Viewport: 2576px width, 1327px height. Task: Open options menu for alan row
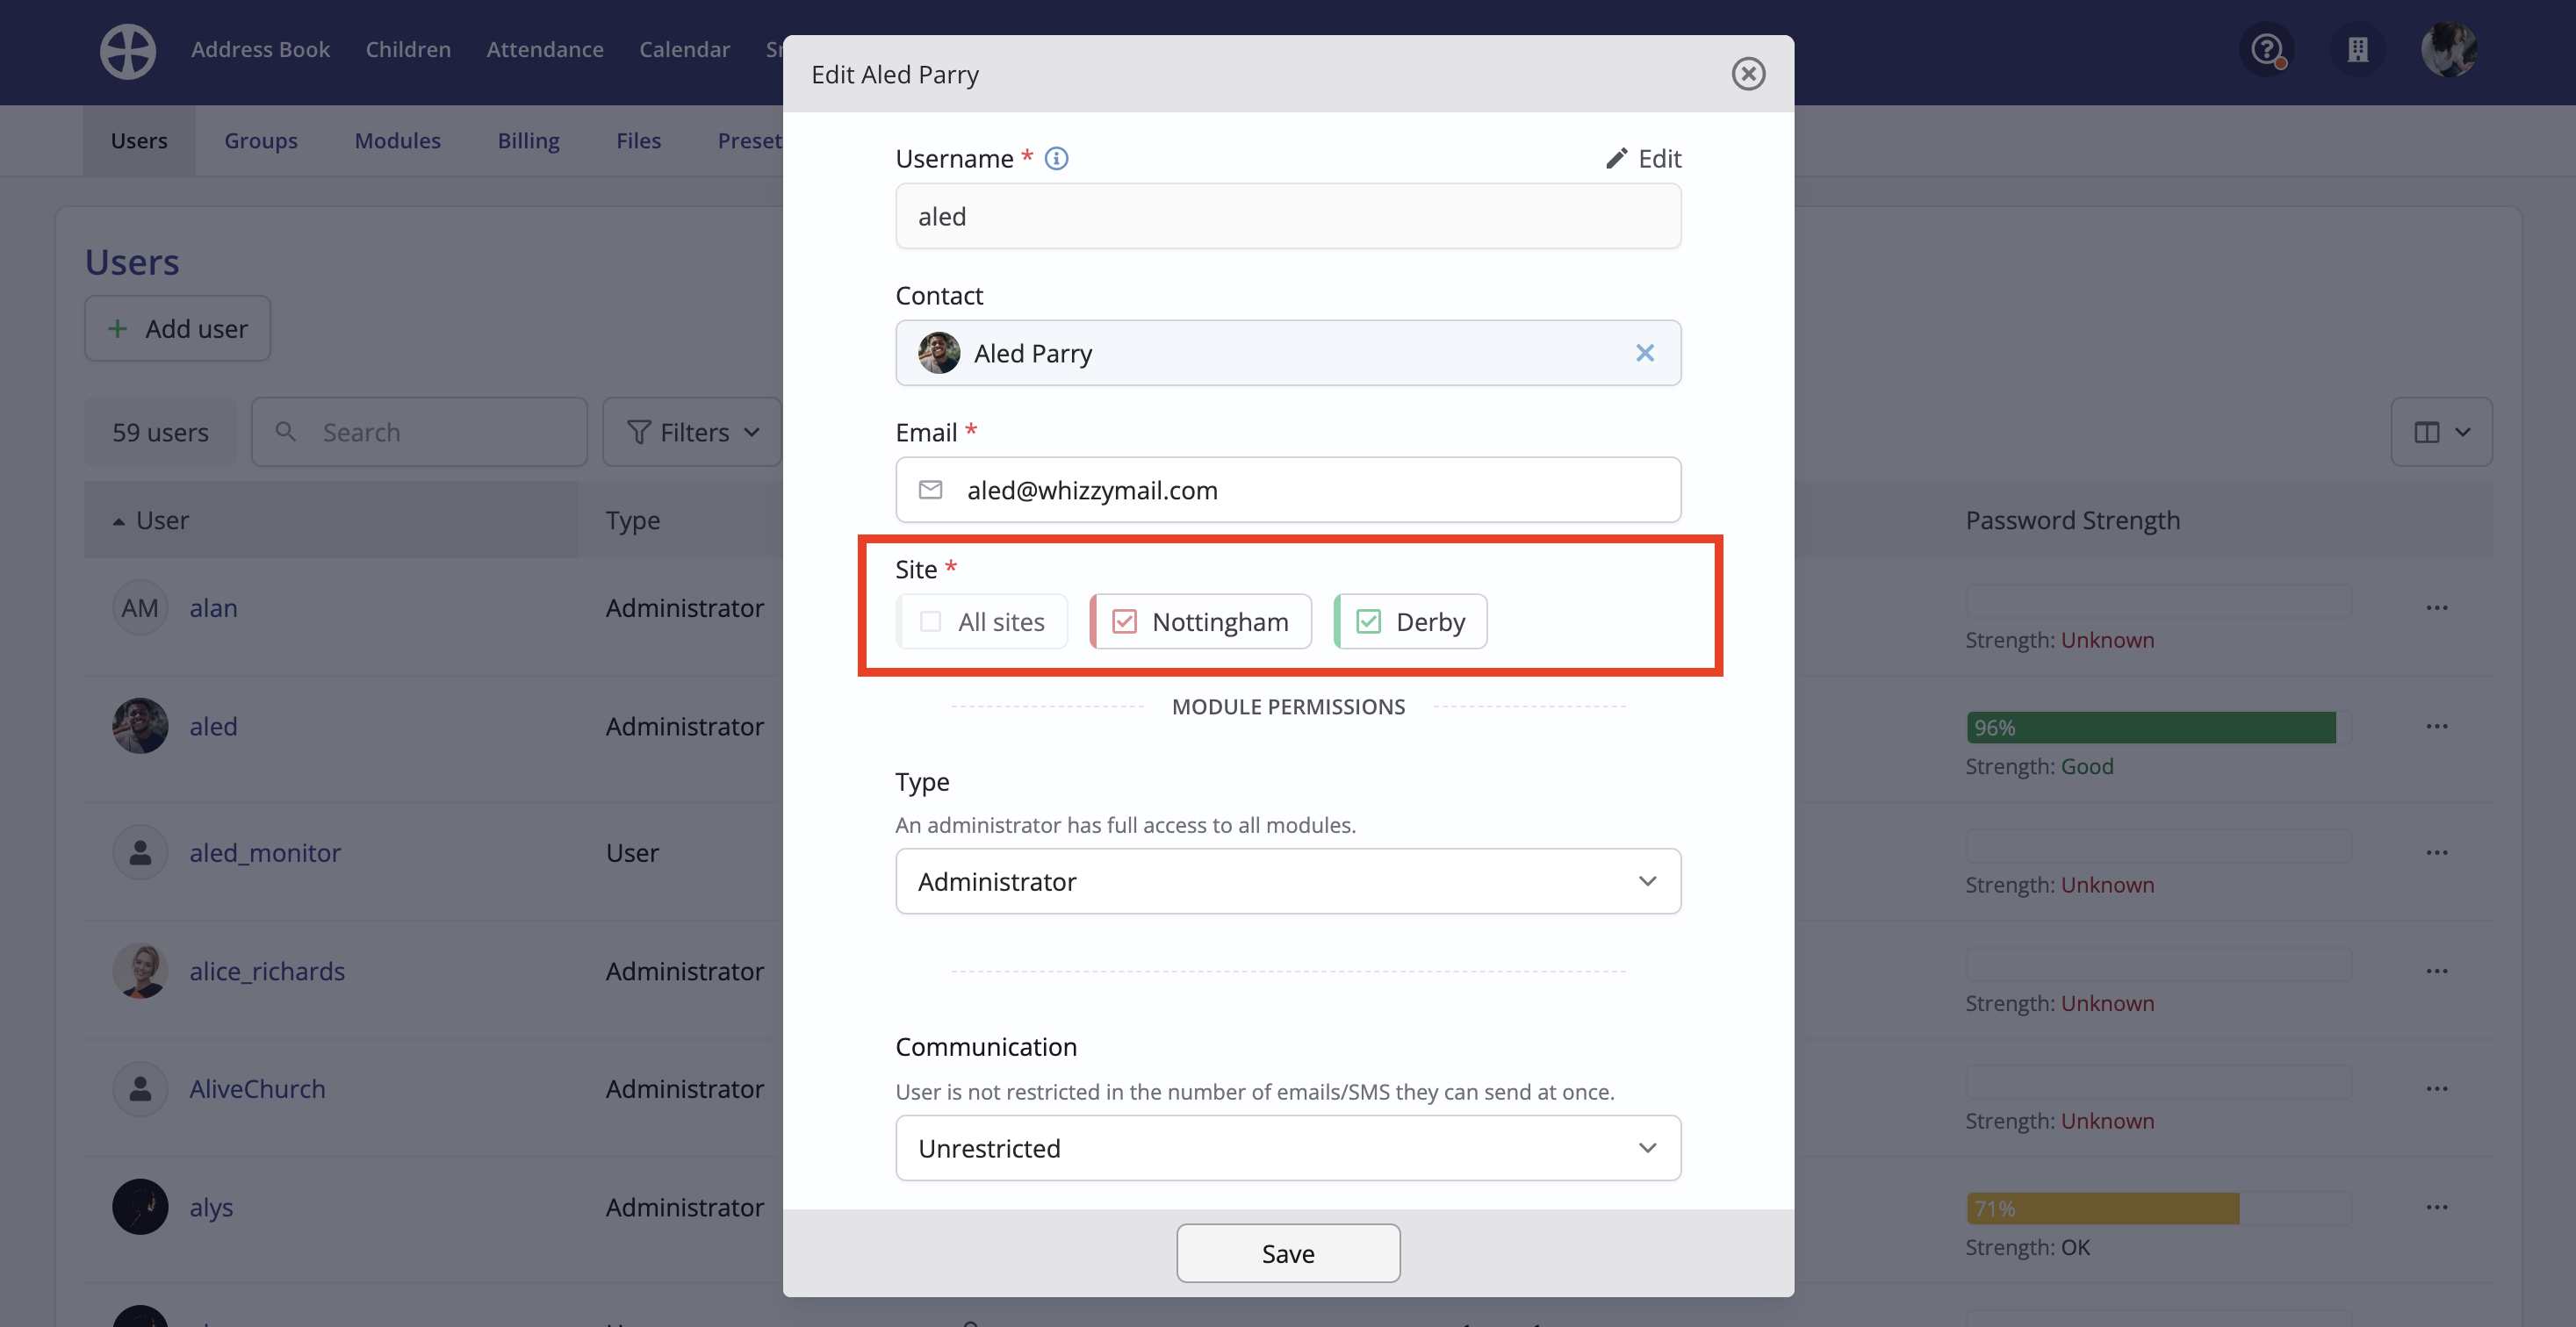(2436, 607)
